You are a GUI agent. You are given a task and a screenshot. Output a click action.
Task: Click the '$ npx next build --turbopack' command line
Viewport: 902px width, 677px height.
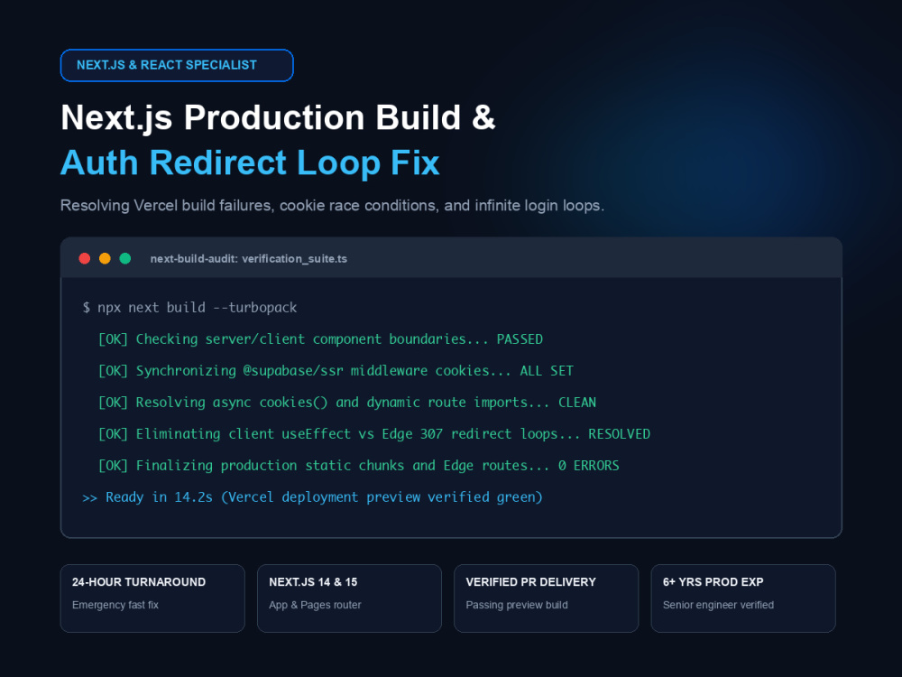coord(189,308)
